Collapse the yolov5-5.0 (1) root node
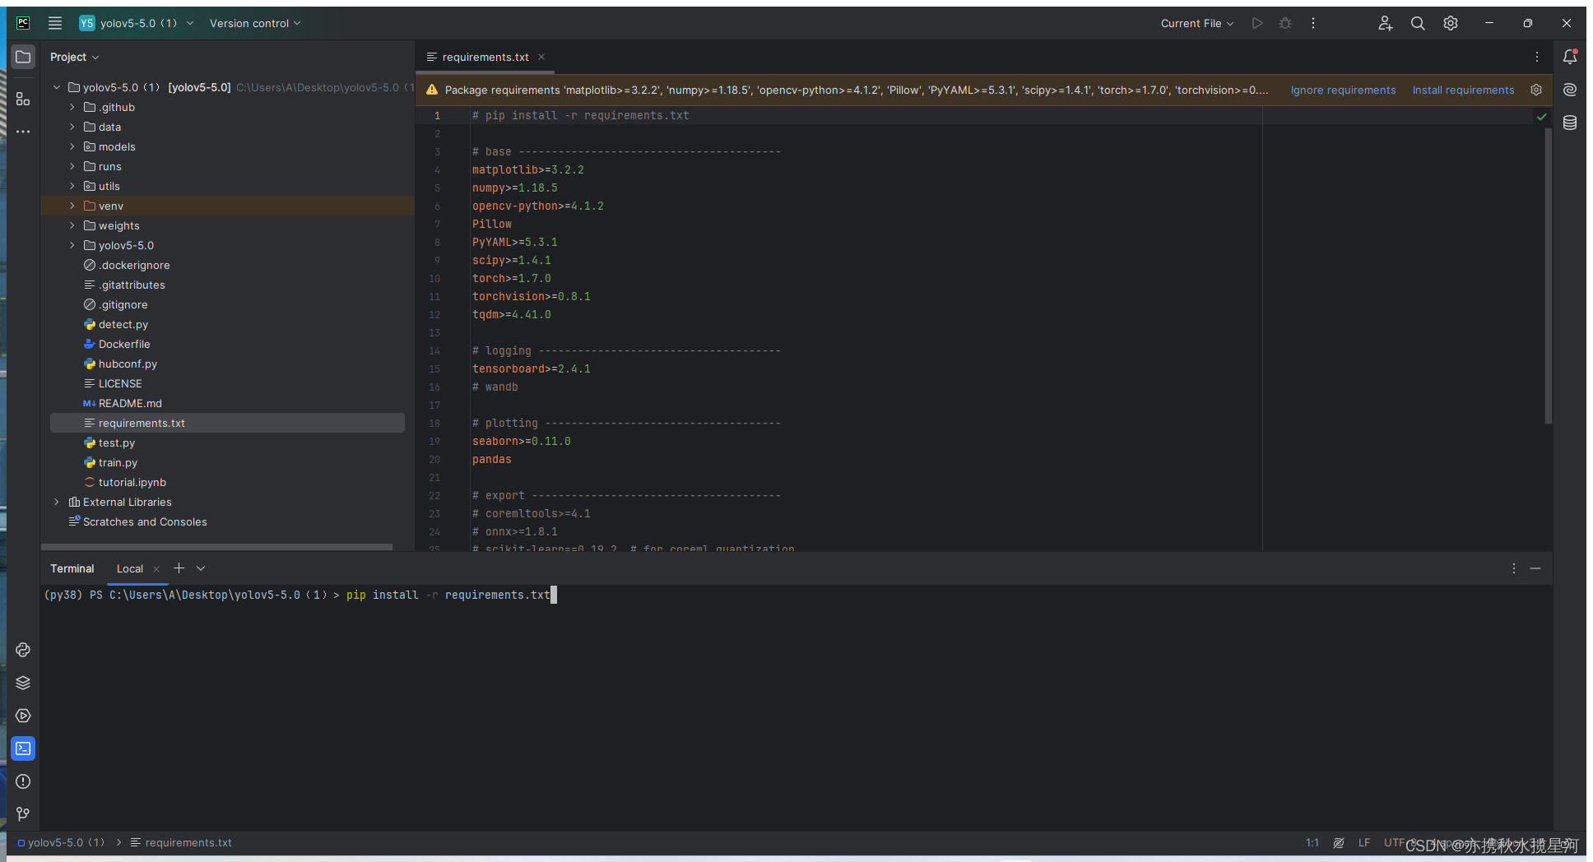 click(57, 87)
